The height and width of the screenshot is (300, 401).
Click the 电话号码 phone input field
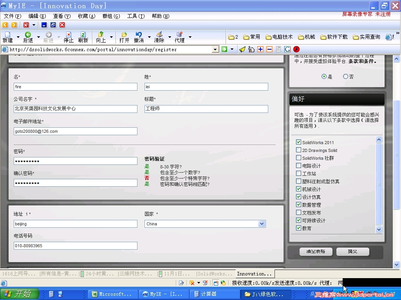coord(76,246)
